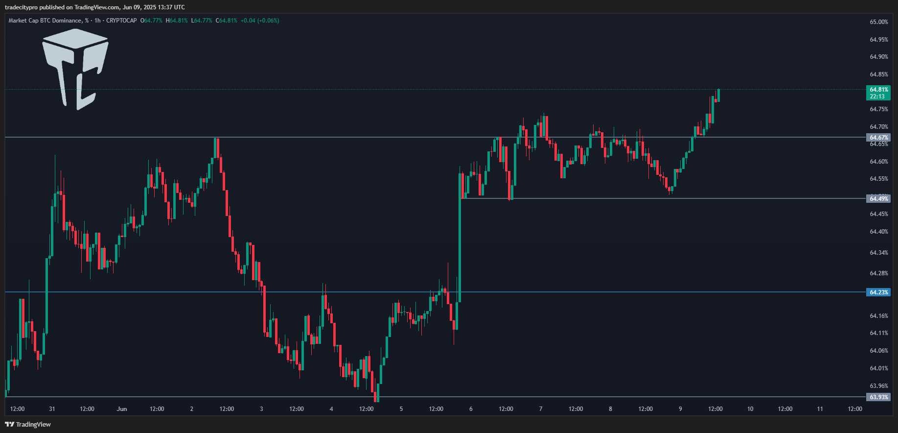Image resolution: width=898 pixels, height=433 pixels.
Task: Click date '5' on the time axis
Action: (x=401, y=409)
